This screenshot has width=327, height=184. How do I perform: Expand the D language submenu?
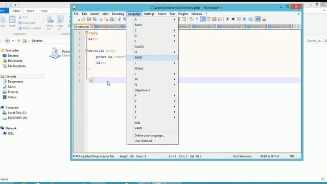[152, 36]
